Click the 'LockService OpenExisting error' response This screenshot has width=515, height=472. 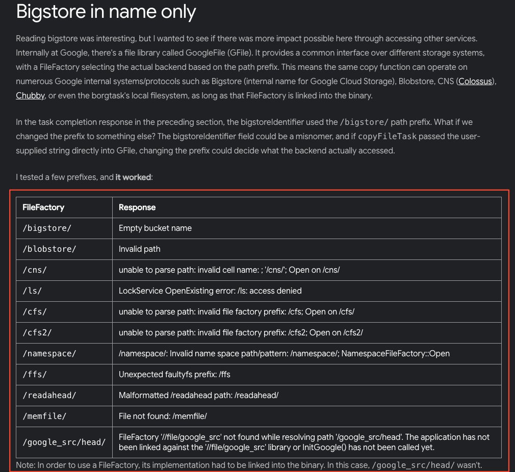[x=307, y=291]
